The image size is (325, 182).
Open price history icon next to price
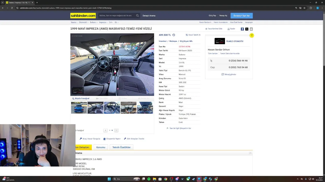(x=174, y=35)
